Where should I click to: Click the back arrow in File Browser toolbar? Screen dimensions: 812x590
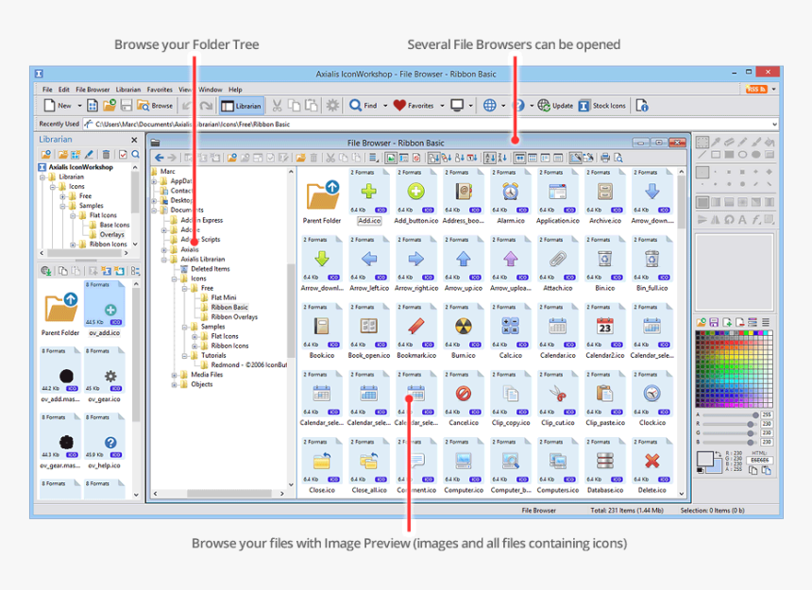click(x=159, y=158)
